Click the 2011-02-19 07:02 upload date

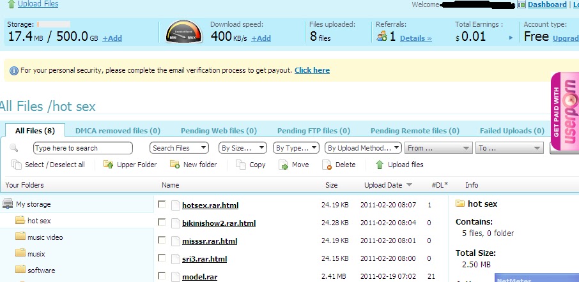[388, 276]
